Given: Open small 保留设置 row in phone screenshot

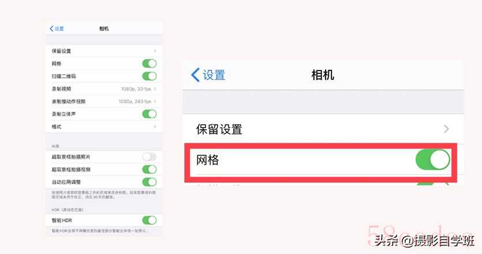Looking at the screenshot, I should pyautogui.click(x=104, y=51).
